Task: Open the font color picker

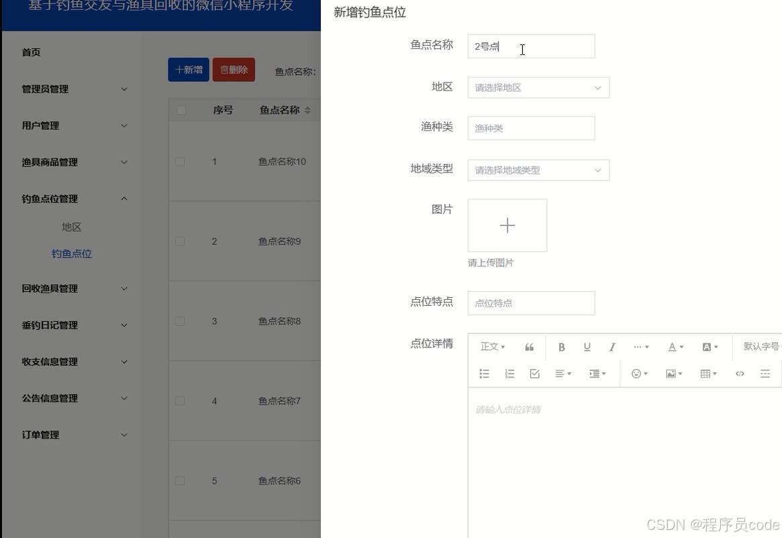Action: coord(676,347)
